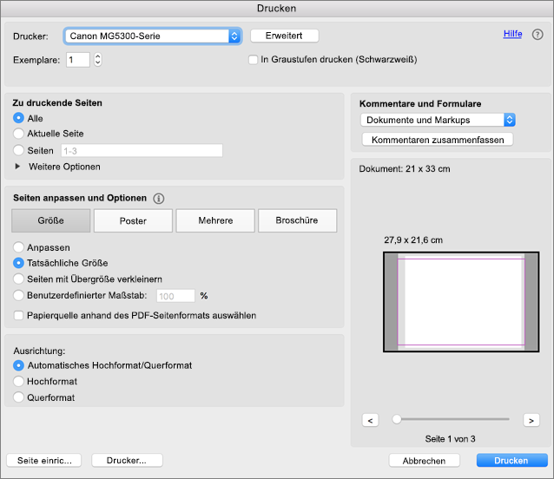
Task: Select Seiten mit Übergröße verkleinern
Action: coord(18,279)
